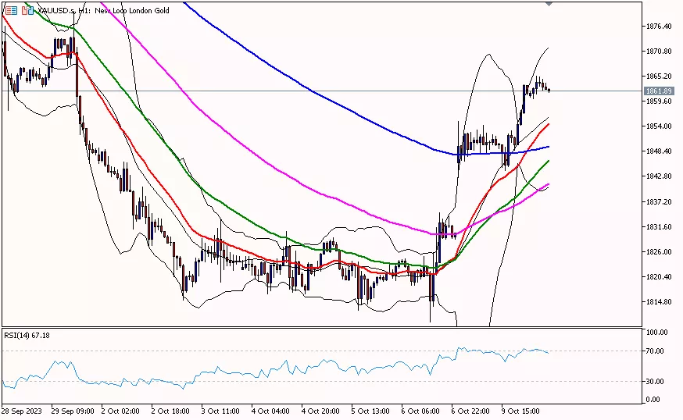Click the chart shift triangle marker
Screen dimensions: 683x420
[x=549, y=3]
